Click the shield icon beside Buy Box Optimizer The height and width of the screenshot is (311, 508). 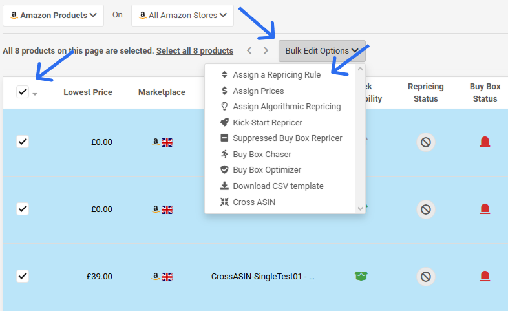[224, 170]
